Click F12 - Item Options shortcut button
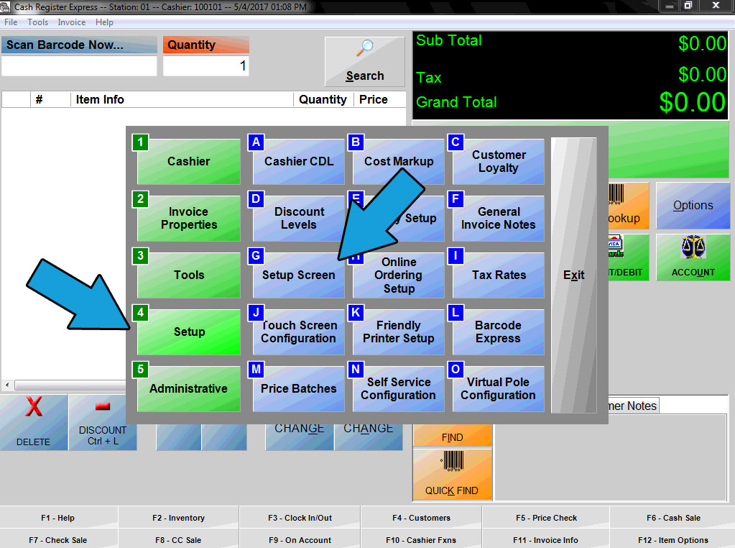735x548 pixels. pyautogui.click(x=673, y=540)
